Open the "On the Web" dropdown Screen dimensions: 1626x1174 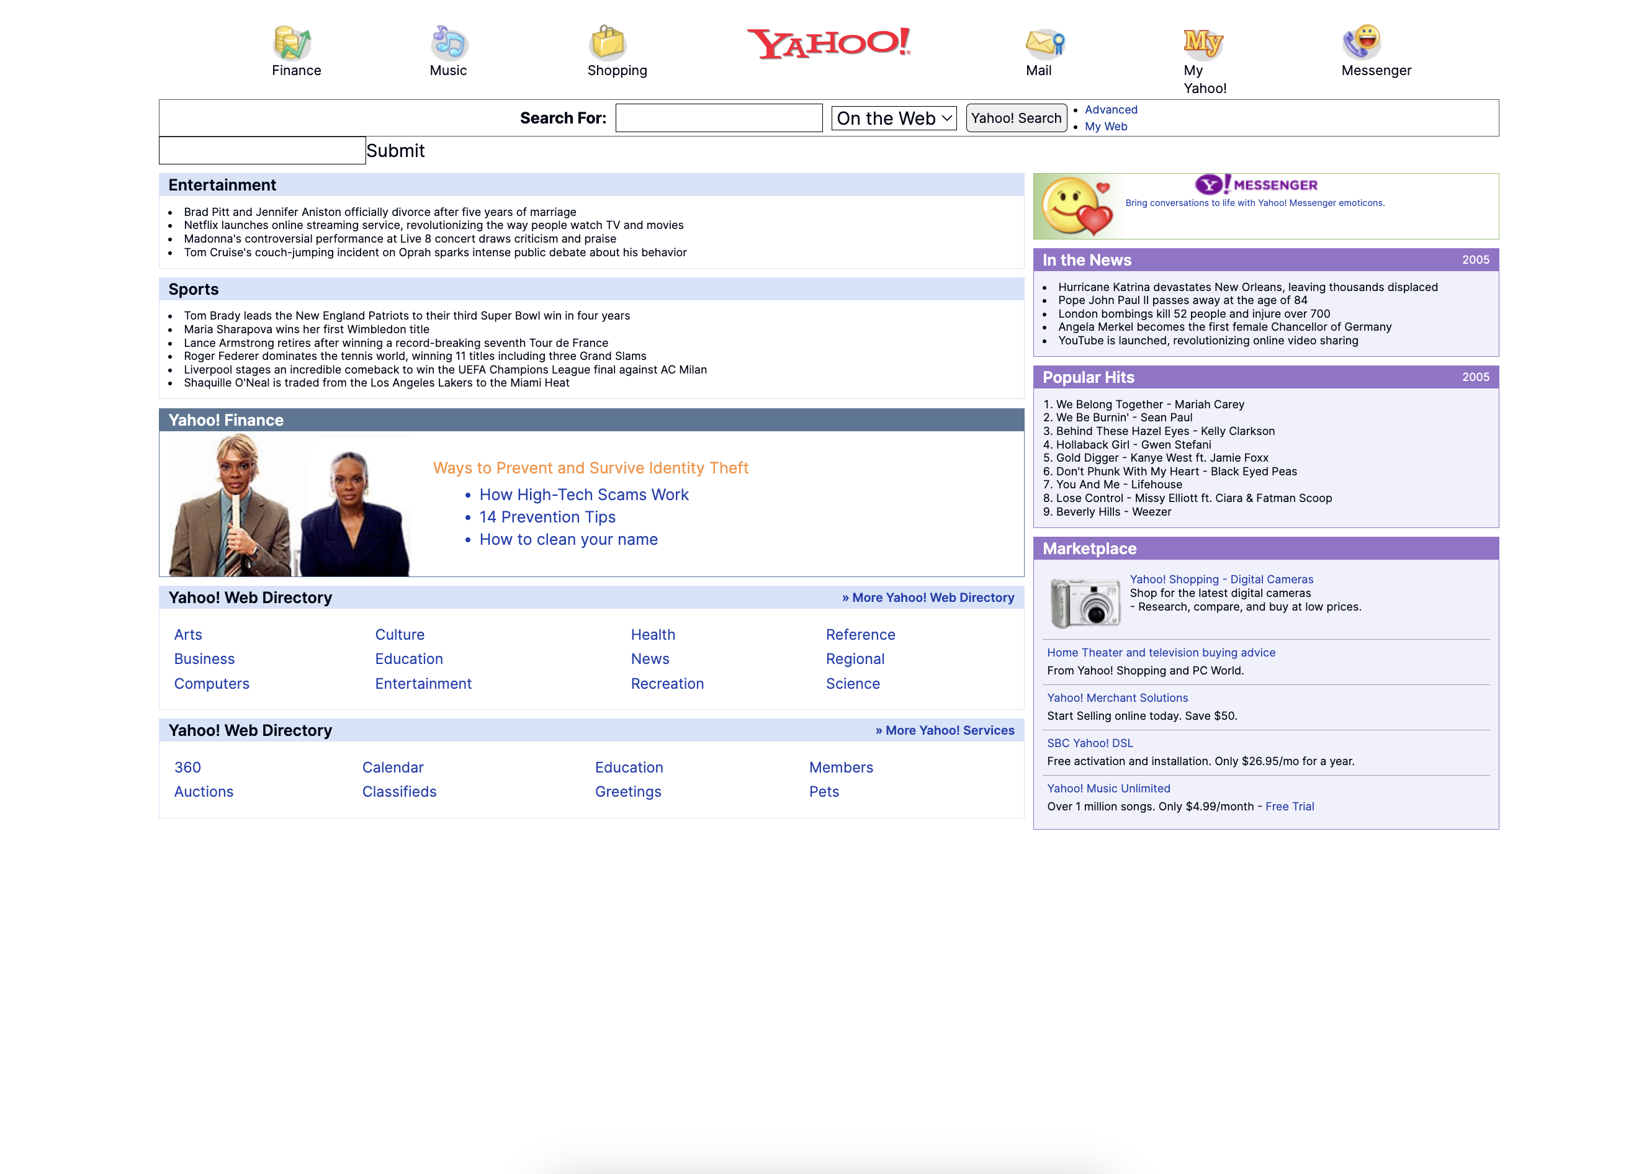click(x=893, y=119)
